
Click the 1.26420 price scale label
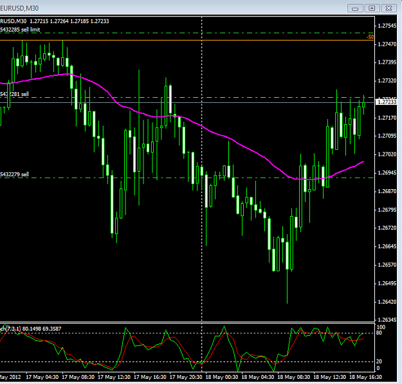coord(387,302)
